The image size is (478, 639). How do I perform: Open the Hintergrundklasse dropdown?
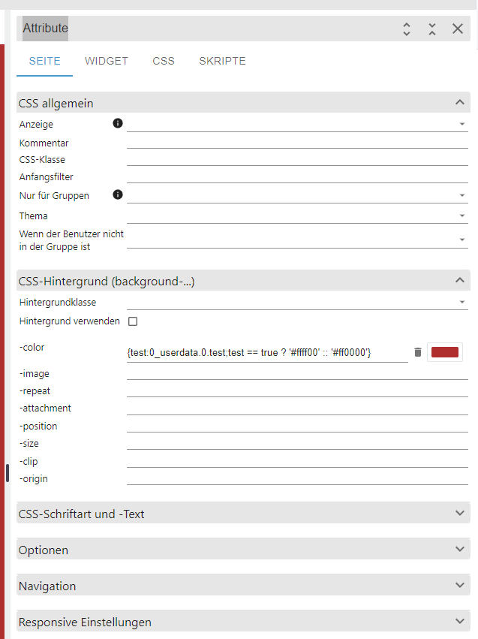tap(461, 302)
